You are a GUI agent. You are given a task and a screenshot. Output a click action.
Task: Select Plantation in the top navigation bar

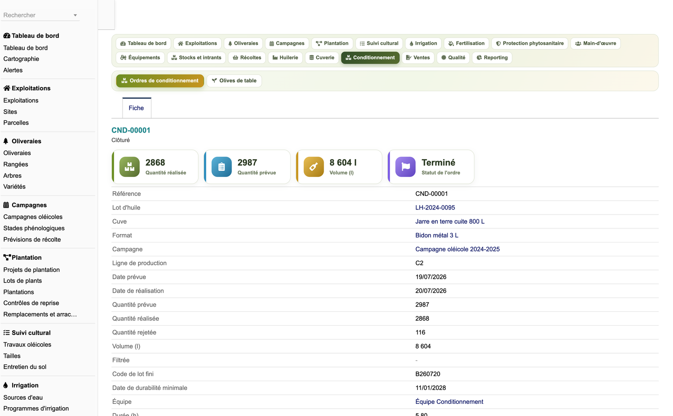tap(332, 43)
